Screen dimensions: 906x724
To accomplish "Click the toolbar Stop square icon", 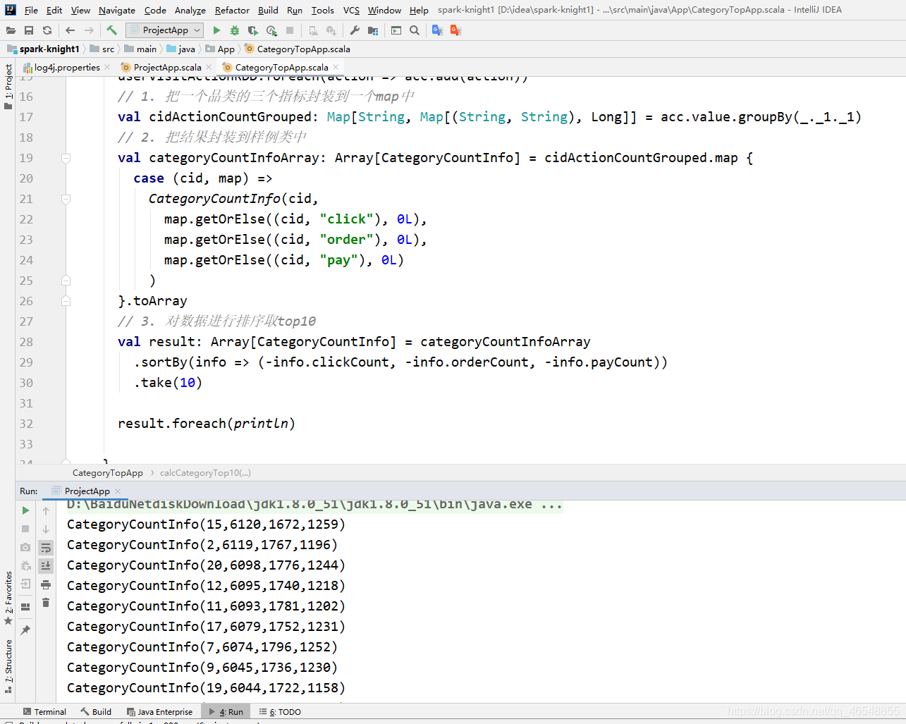I will [290, 30].
